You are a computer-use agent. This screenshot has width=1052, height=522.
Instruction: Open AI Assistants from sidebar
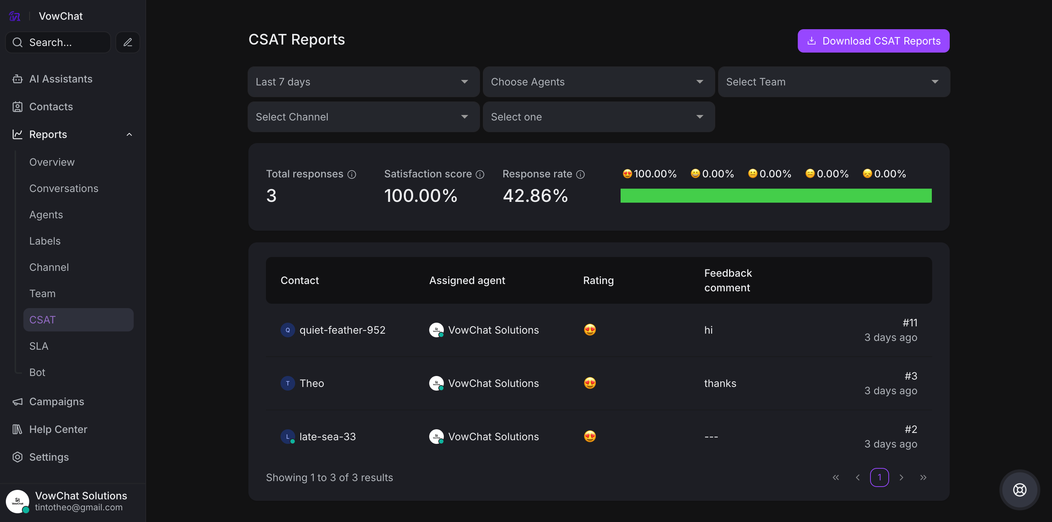(x=60, y=79)
